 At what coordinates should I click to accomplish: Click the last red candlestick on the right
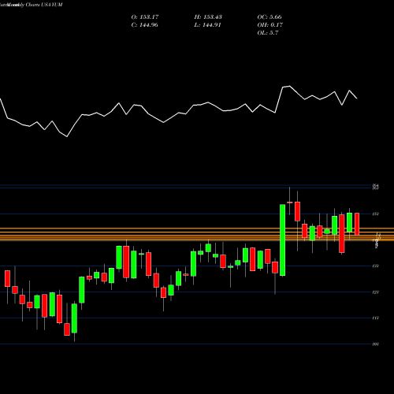click(357, 224)
